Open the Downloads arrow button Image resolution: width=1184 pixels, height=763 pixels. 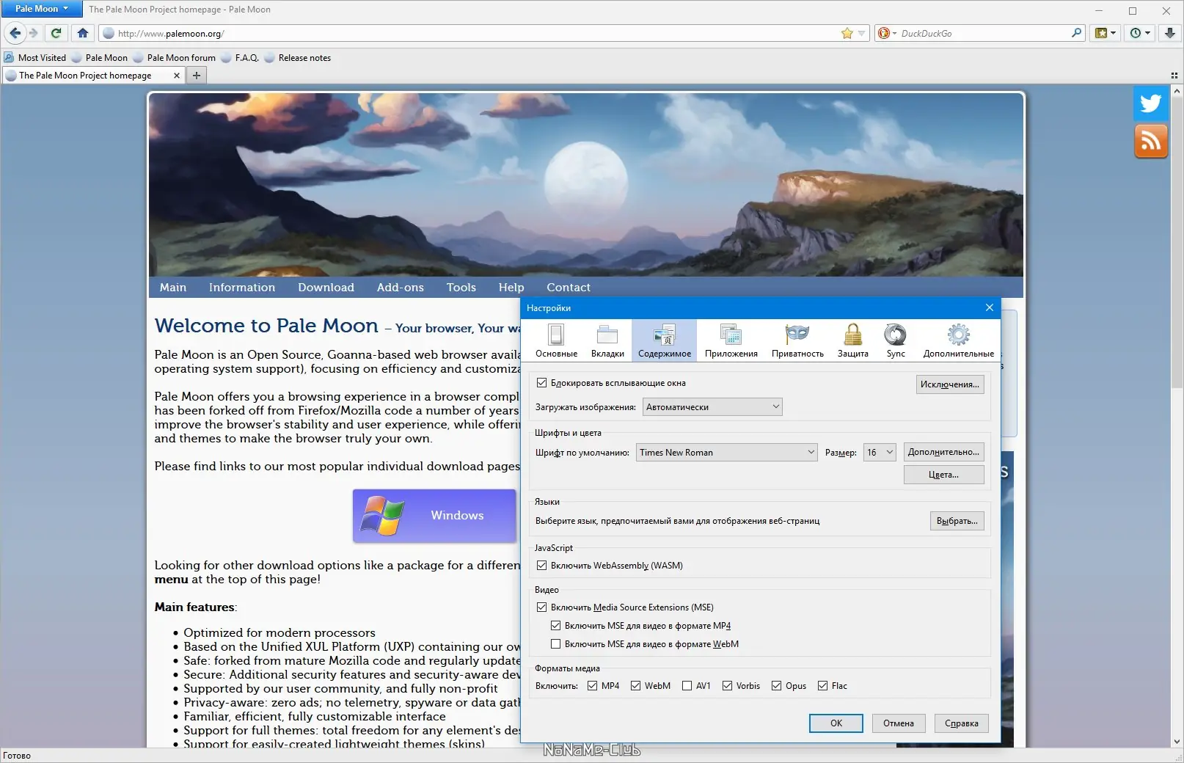[1170, 33]
